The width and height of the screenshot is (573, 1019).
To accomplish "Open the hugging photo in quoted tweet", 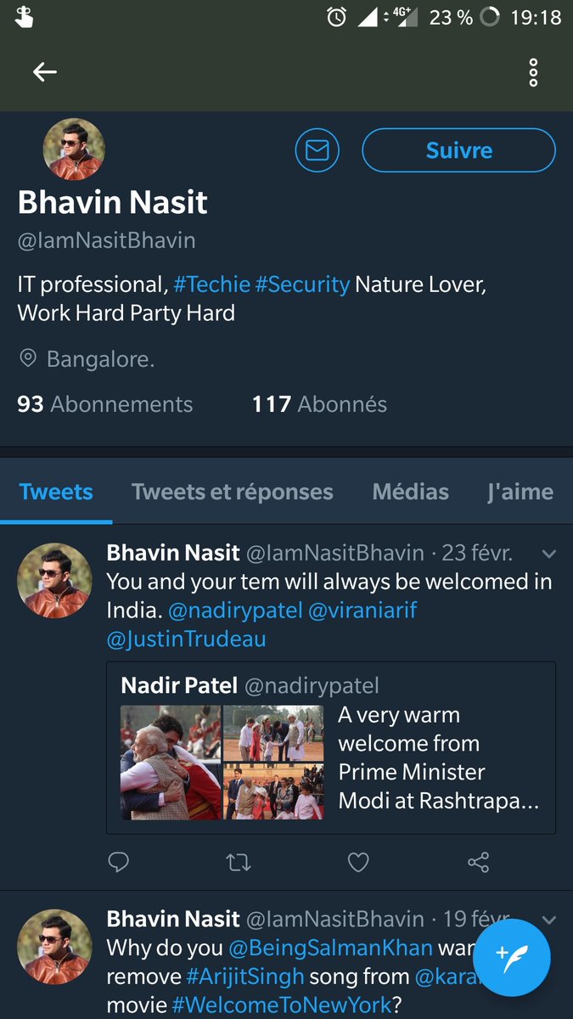I will pos(171,762).
